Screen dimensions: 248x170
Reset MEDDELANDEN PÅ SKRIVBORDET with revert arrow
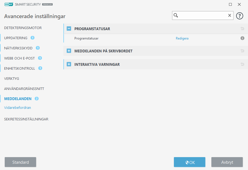242,51
